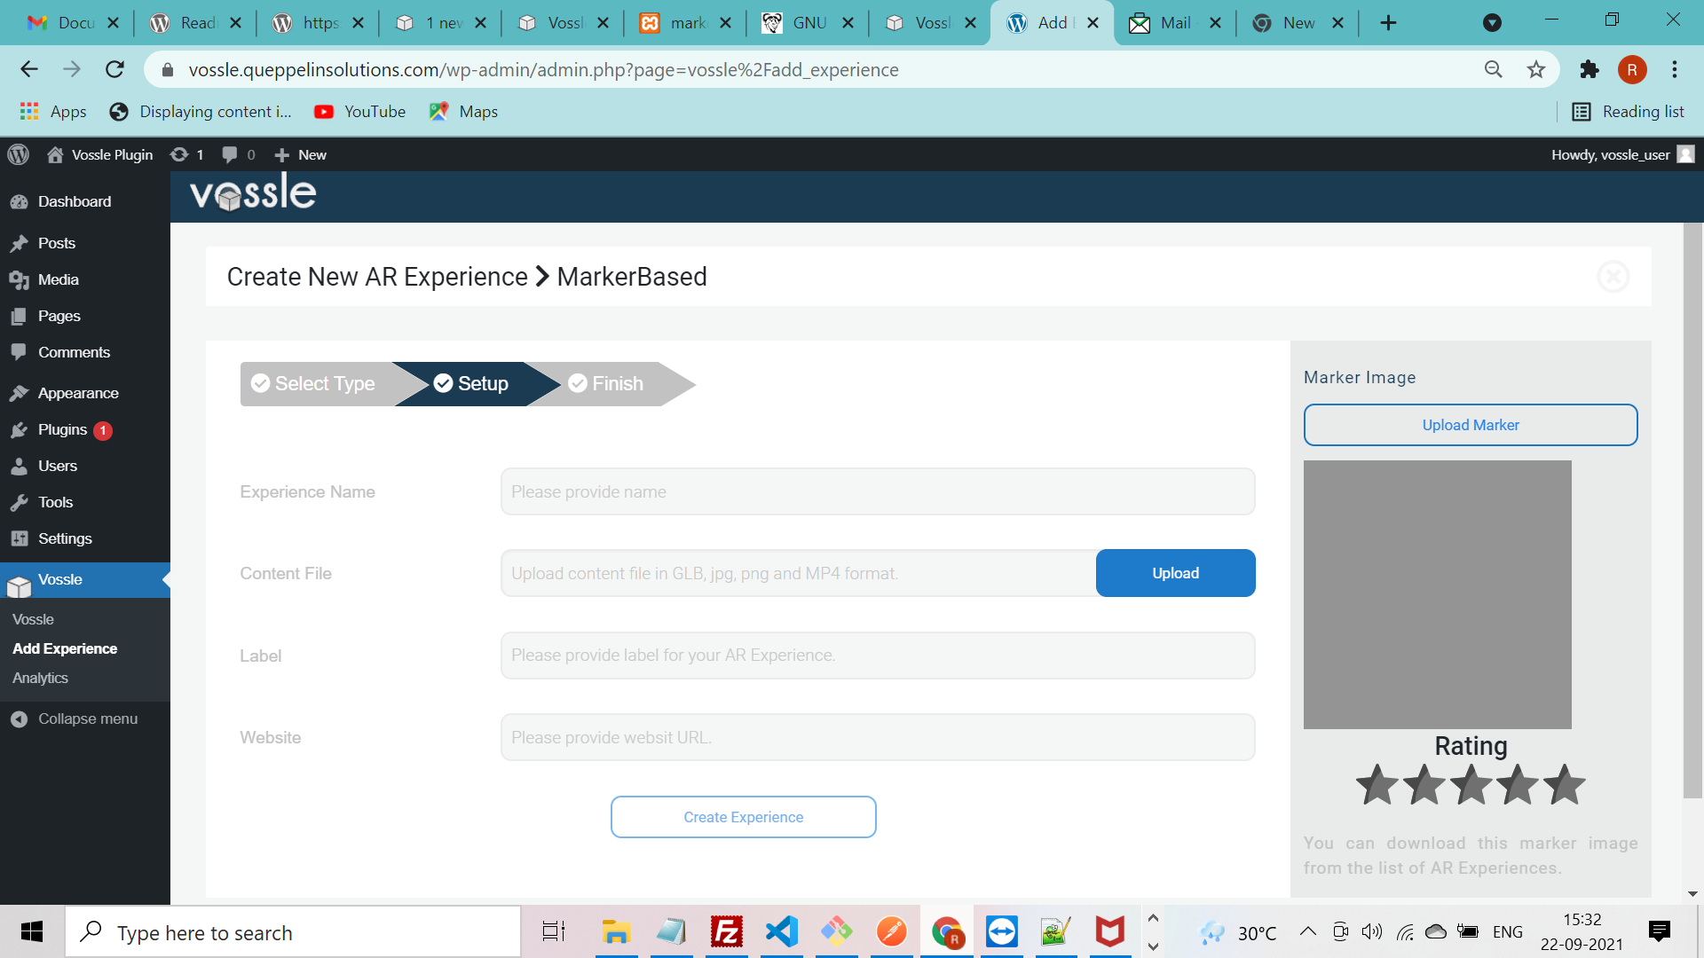The width and height of the screenshot is (1704, 958).
Task: Close the Create New AR Experience panel
Action: coord(1613,277)
